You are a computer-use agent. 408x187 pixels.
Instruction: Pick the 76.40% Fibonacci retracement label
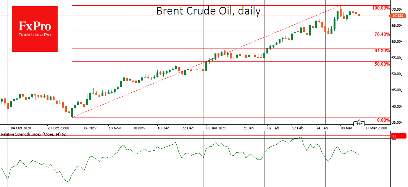[382, 34]
